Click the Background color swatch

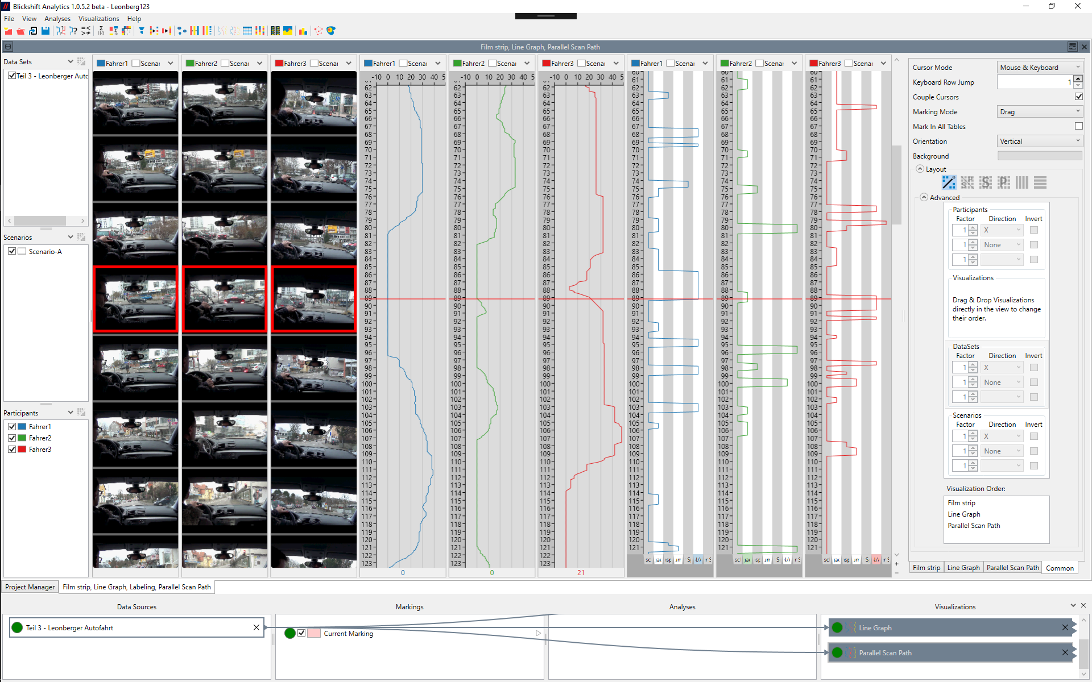[x=1040, y=156]
